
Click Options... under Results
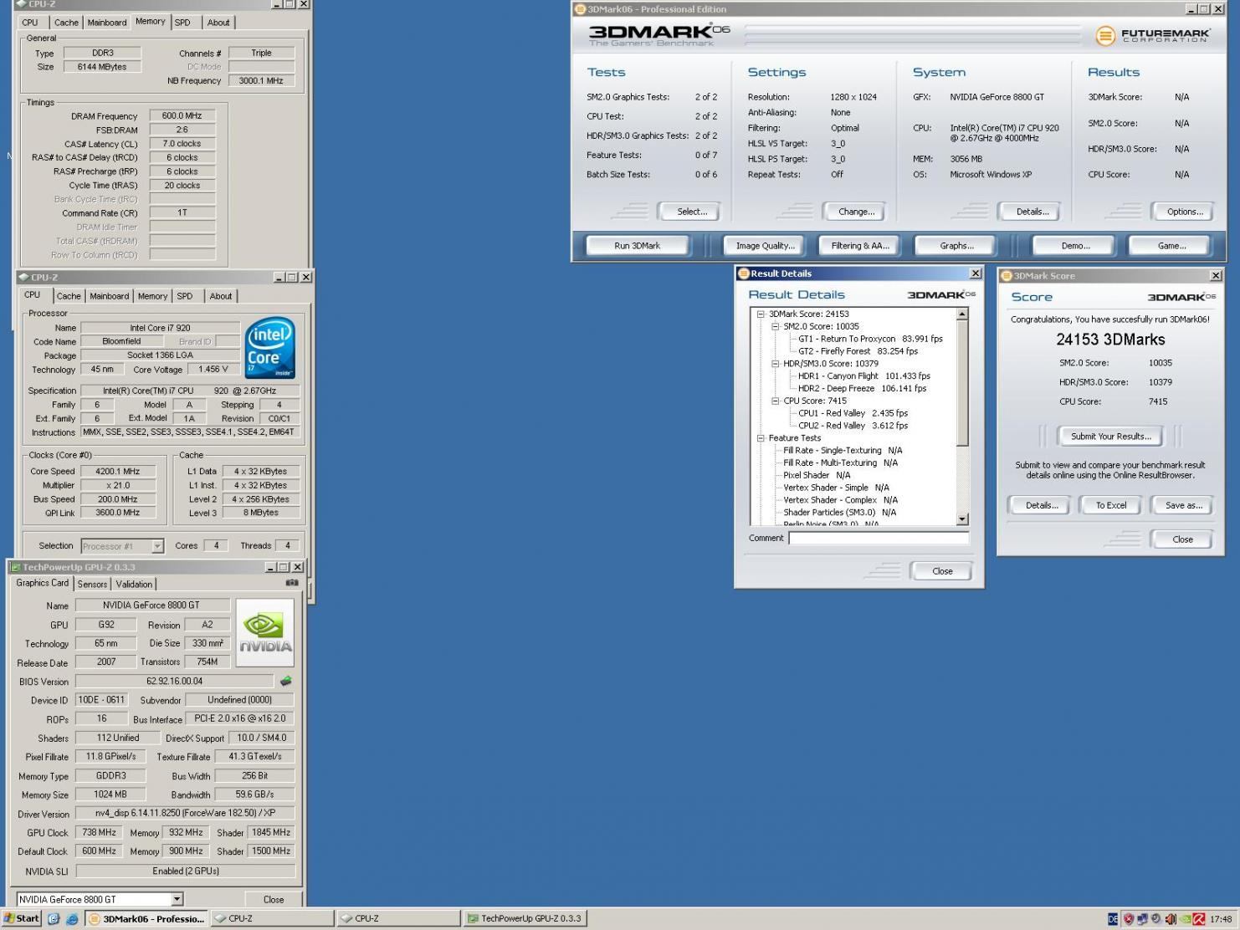click(x=1185, y=212)
